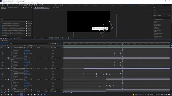Collapse layer 1 twirl arrow
Image resolution: width=172 pixels, height=96 pixels.
7,47
